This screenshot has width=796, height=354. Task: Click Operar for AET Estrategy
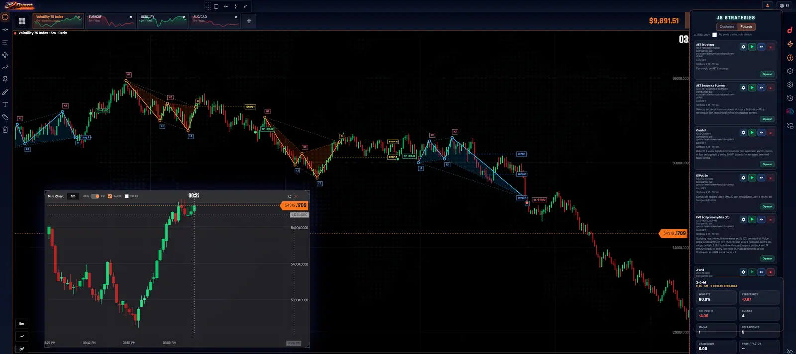pyautogui.click(x=767, y=74)
